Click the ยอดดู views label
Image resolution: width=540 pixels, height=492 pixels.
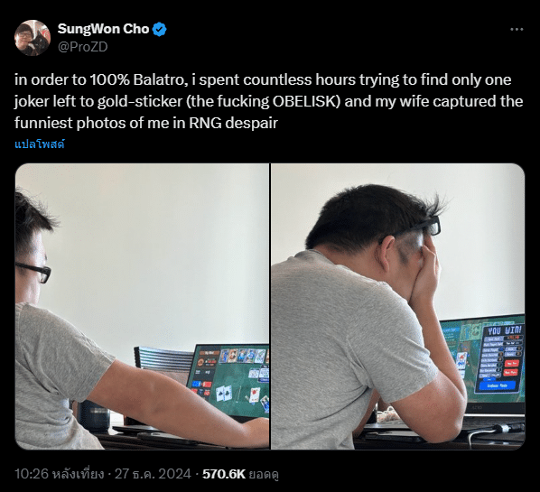coord(264,475)
